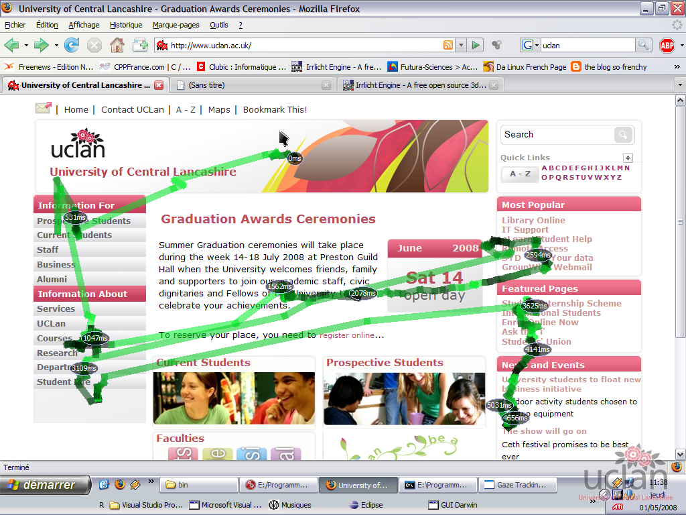The image size is (686, 515).
Task: Open the Adblock Plus dropdown arrow
Action: coord(681,45)
